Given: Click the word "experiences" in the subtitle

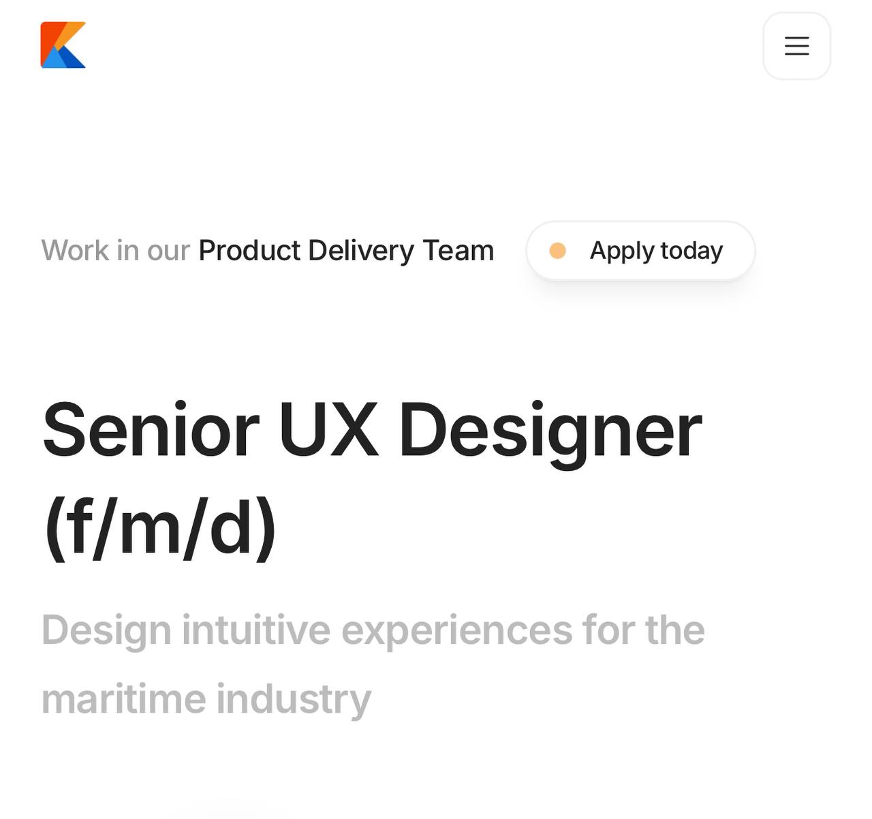Looking at the screenshot, I should (456, 632).
